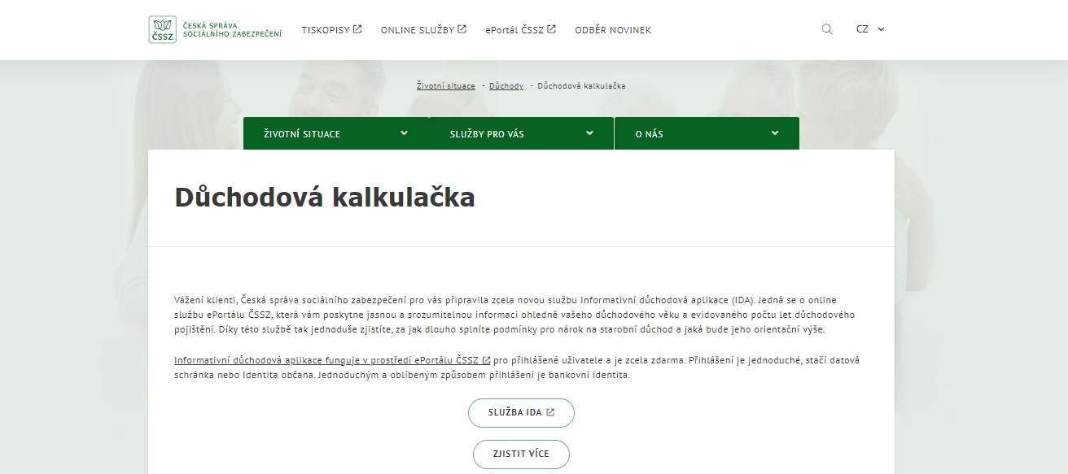Viewport: 1068px width, 474px height.
Task: Click the Životní situace breadcrumb link
Action: point(445,86)
